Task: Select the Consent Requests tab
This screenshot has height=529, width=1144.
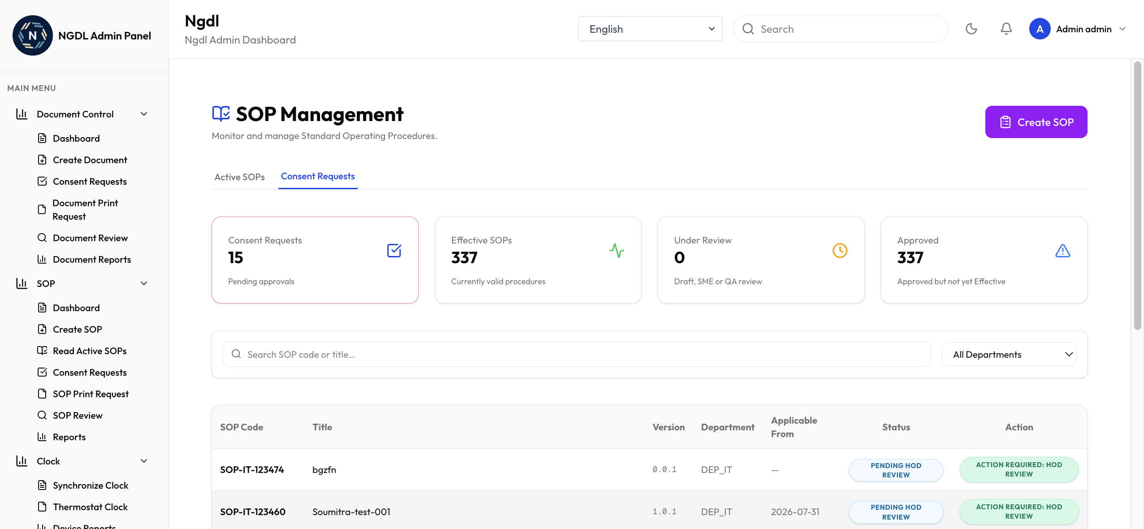Action: click(318, 177)
